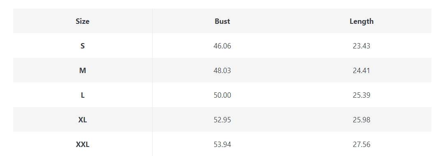Click bust value 46.06
Image resolution: width=433 pixels, height=156 pixels.
[222, 46]
